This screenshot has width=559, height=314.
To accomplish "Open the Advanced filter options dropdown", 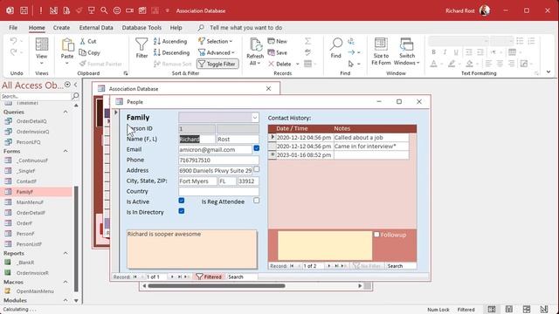I will 217,52.
